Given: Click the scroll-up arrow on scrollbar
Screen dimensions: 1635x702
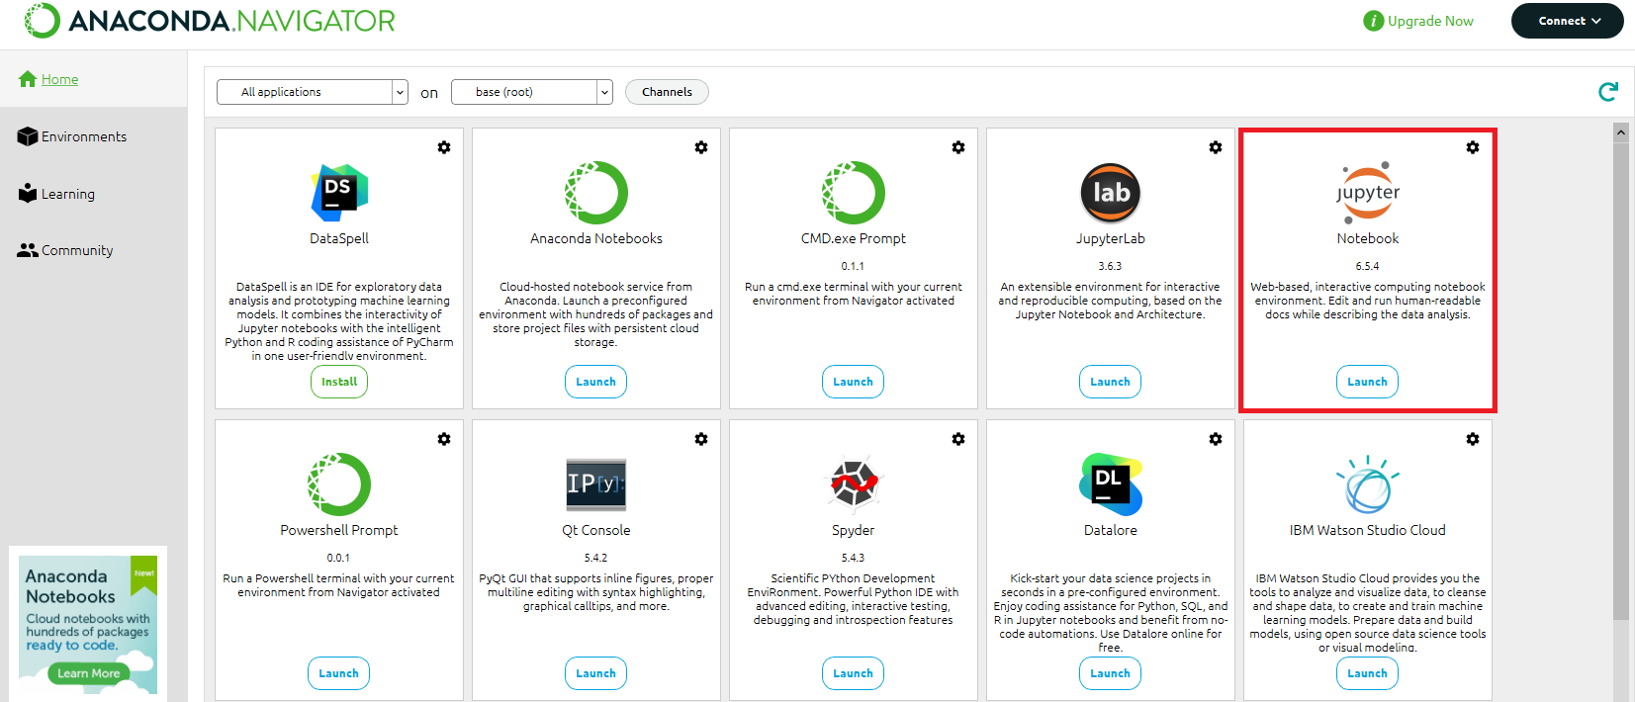Looking at the screenshot, I should point(1620,132).
